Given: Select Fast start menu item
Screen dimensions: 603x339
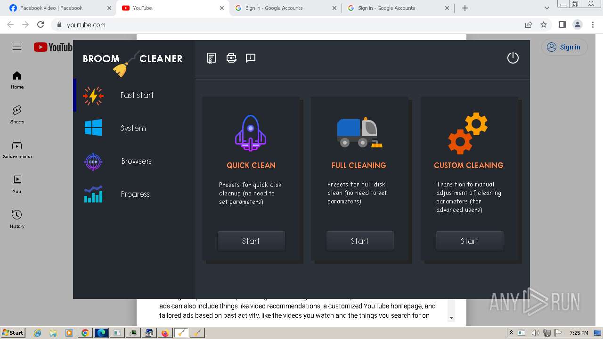Looking at the screenshot, I should point(134,95).
